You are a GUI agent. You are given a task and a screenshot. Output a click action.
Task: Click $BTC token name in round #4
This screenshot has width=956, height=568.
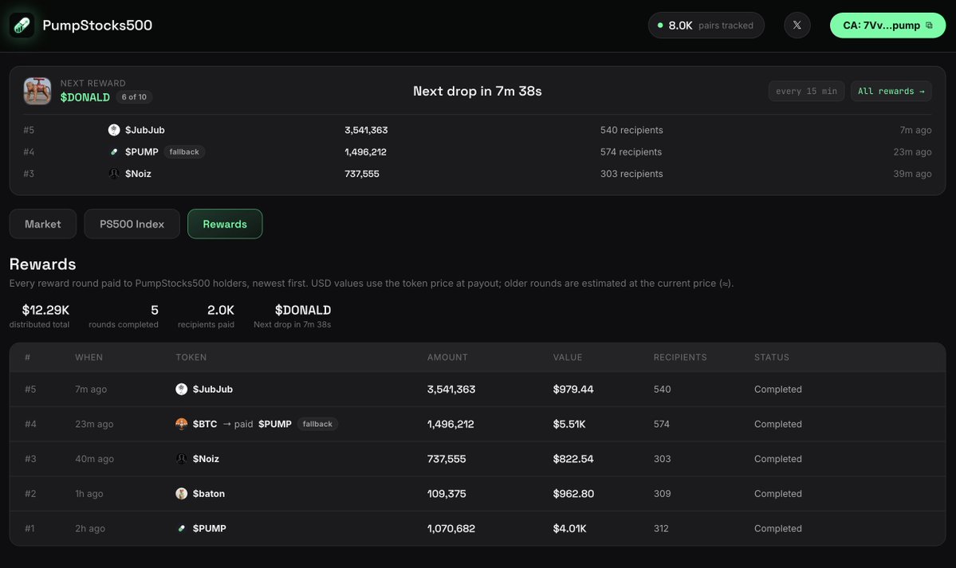coord(205,424)
